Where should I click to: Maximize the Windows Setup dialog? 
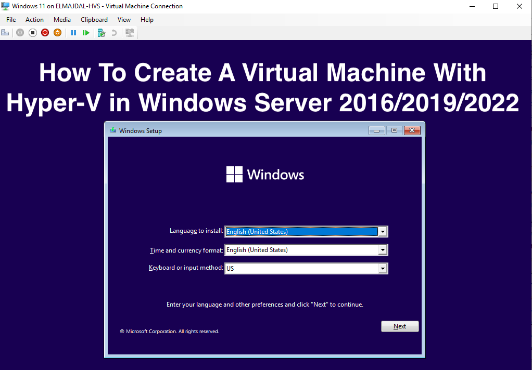(x=394, y=130)
